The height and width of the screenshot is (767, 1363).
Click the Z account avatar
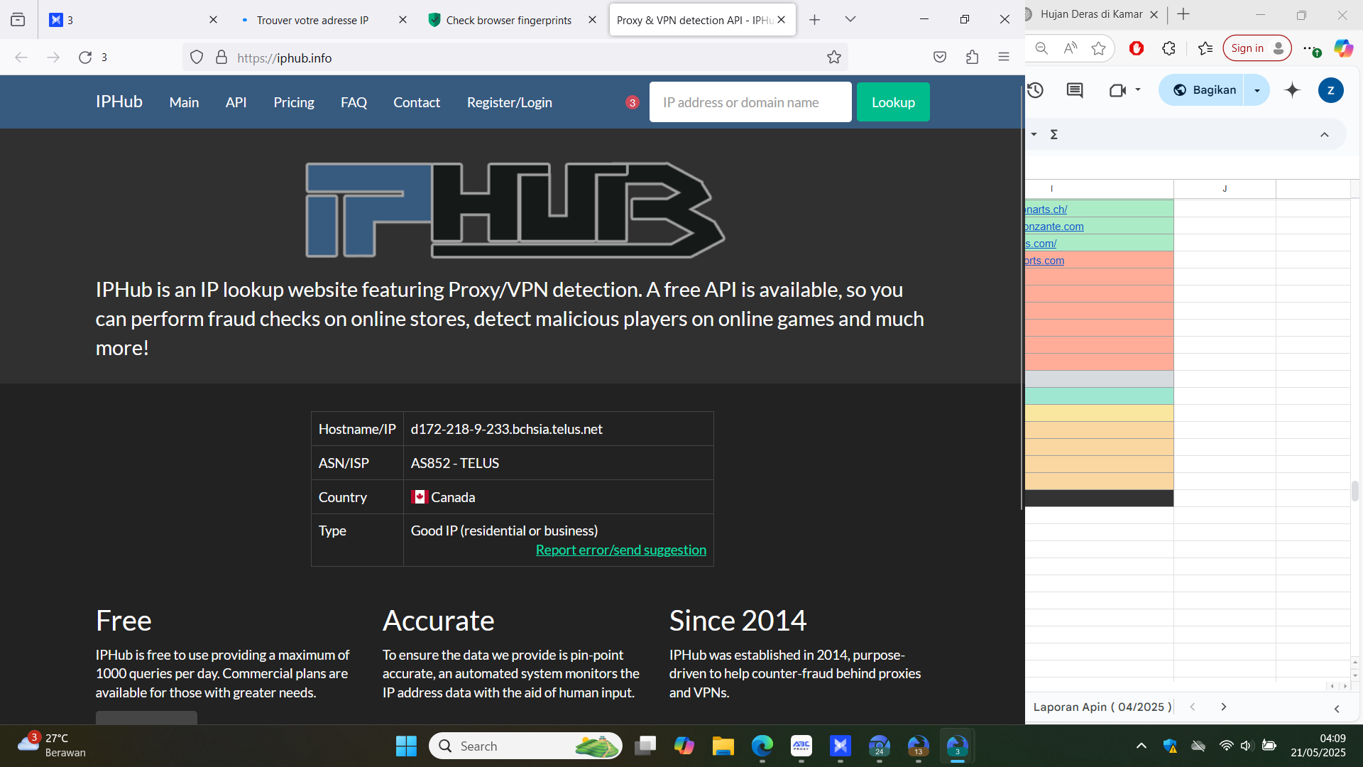[1331, 90]
